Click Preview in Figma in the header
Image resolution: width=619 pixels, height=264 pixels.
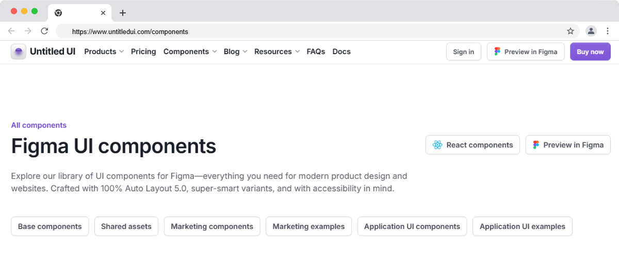tap(526, 52)
